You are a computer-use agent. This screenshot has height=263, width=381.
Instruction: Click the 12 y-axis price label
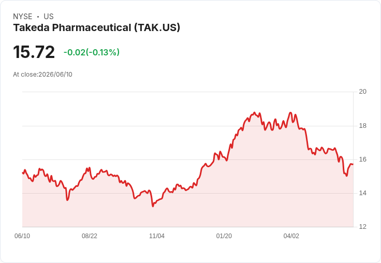(x=362, y=227)
